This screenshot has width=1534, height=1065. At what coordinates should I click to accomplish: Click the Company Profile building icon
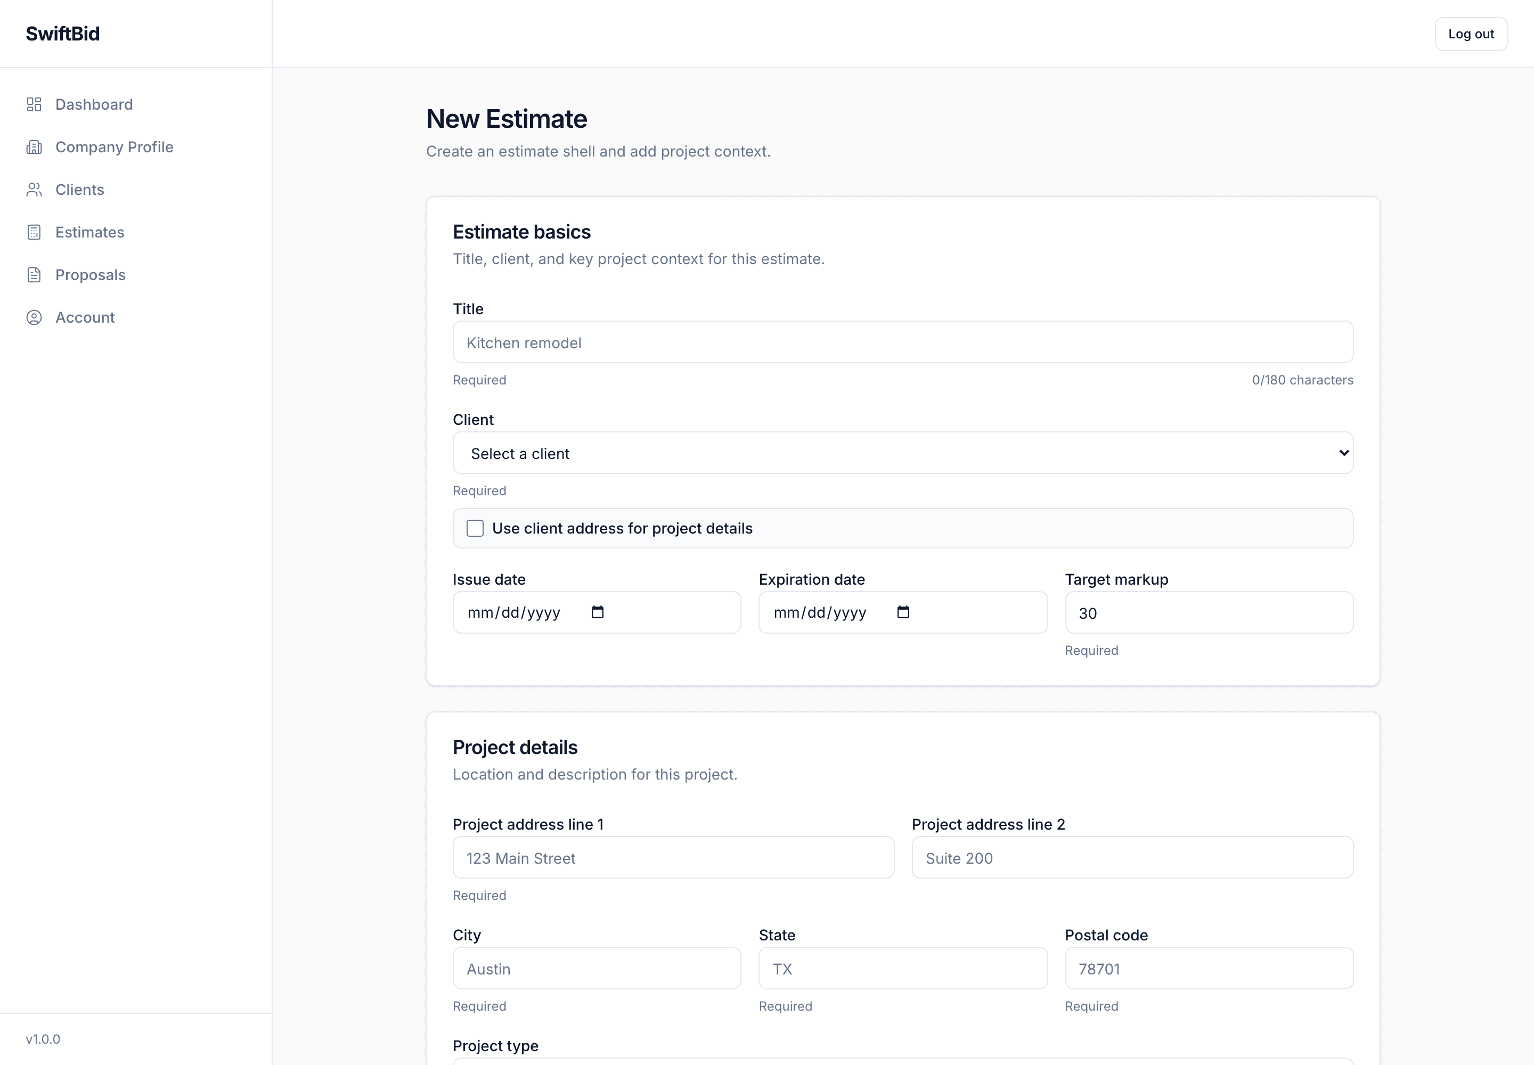click(x=34, y=148)
